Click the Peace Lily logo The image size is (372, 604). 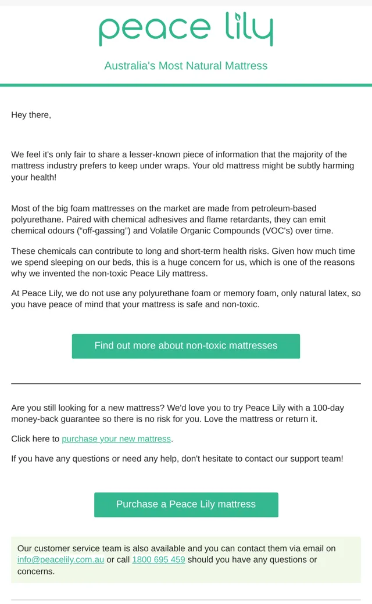tap(186, 29)
